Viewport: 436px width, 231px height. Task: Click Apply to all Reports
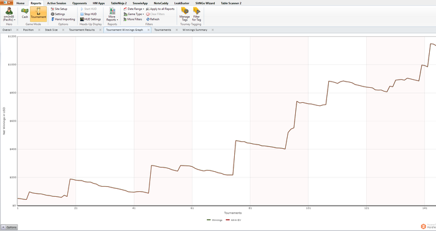160,9
